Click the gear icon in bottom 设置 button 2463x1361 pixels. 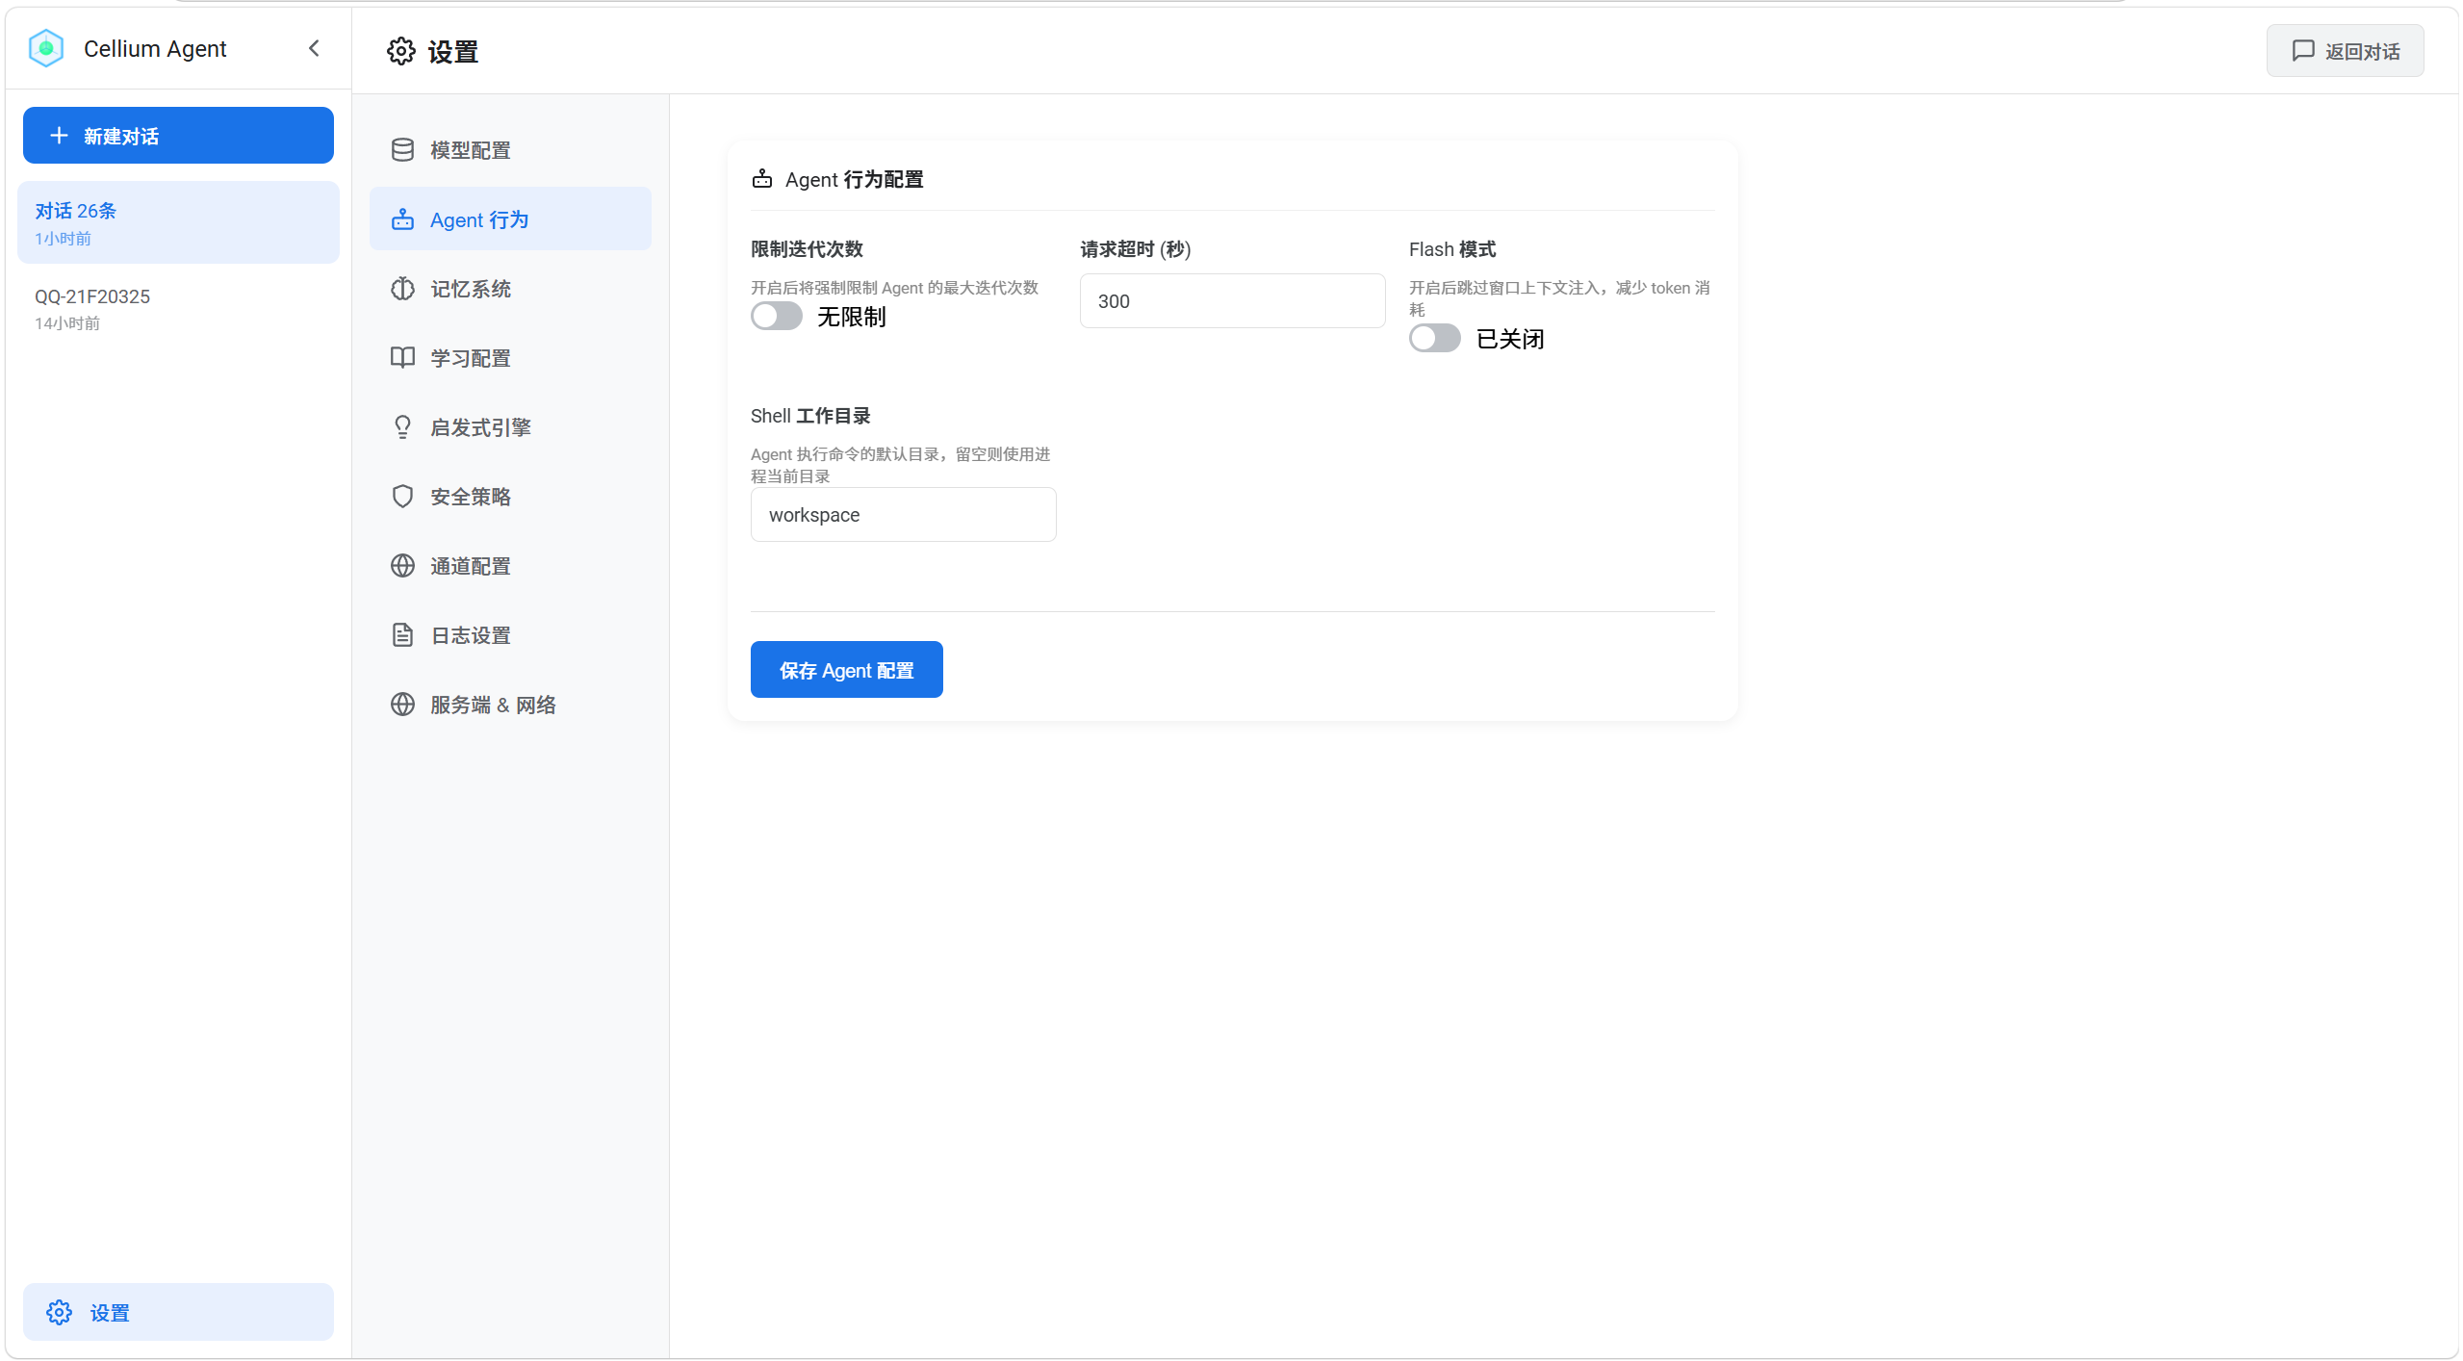point(59,1313)
